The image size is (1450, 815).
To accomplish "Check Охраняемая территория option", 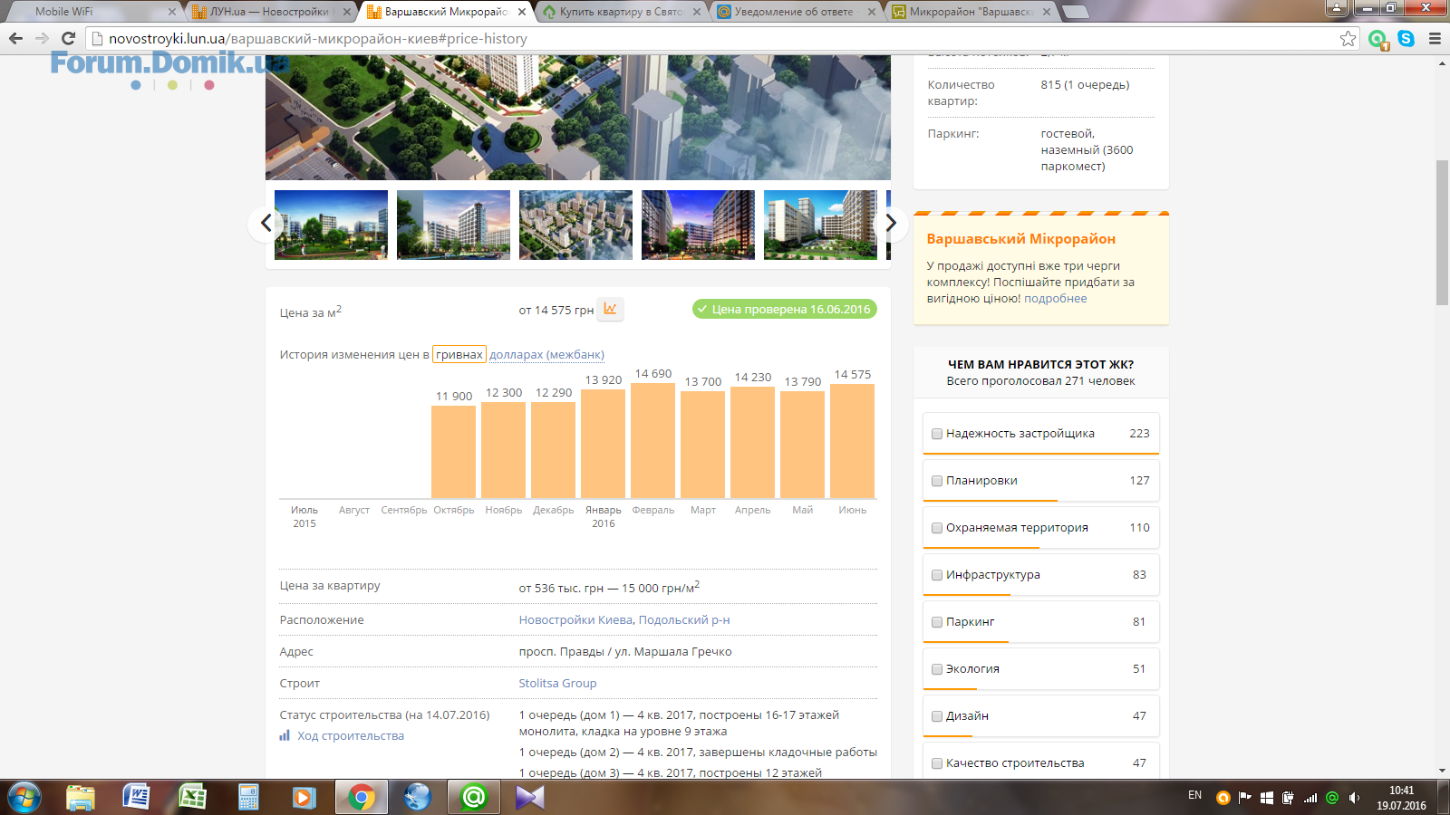I will pos(937,528).
